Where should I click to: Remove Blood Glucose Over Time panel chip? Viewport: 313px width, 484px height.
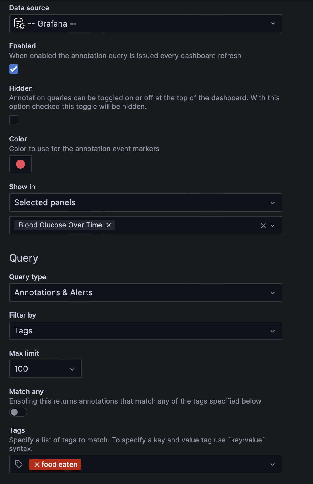(109, 225)
